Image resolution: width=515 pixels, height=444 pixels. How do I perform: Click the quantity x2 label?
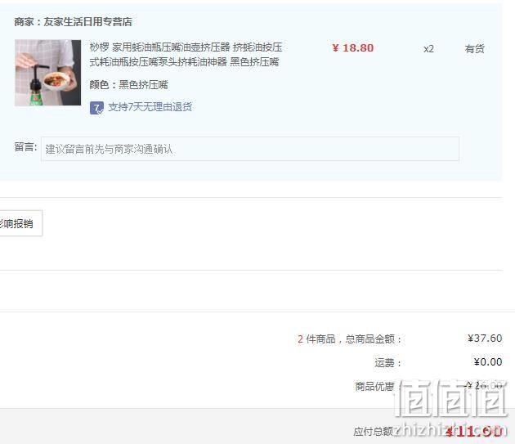[x=428, y=49]
